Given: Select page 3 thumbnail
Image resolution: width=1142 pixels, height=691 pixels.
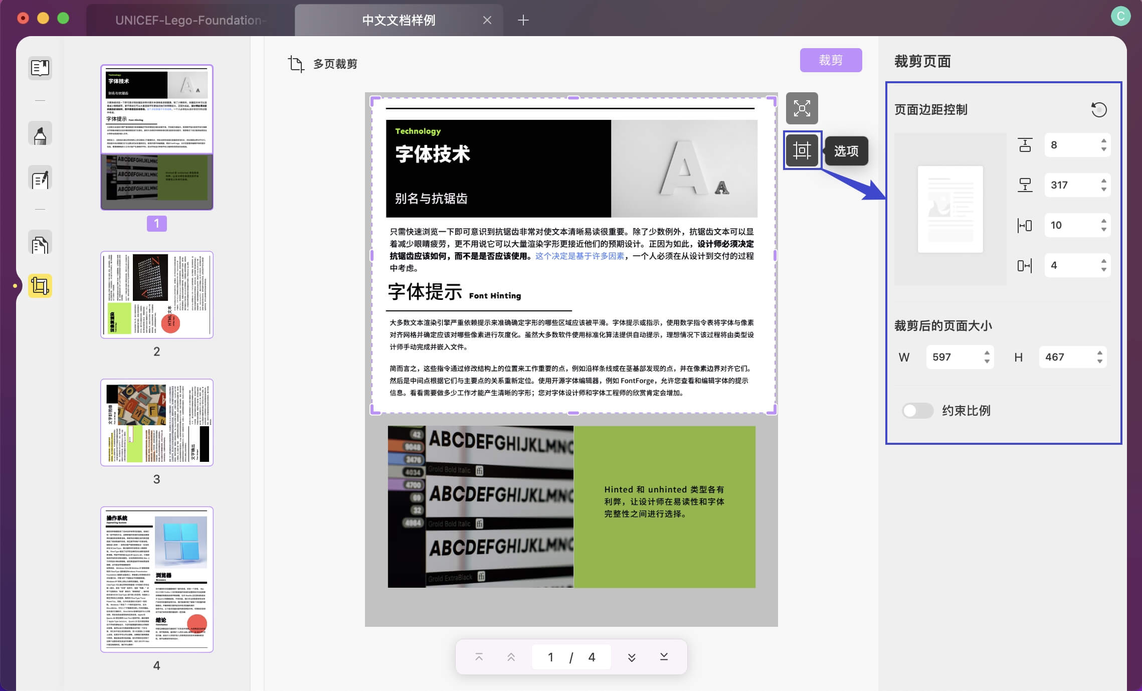Looking at the screenshot, I should [157, 422].
